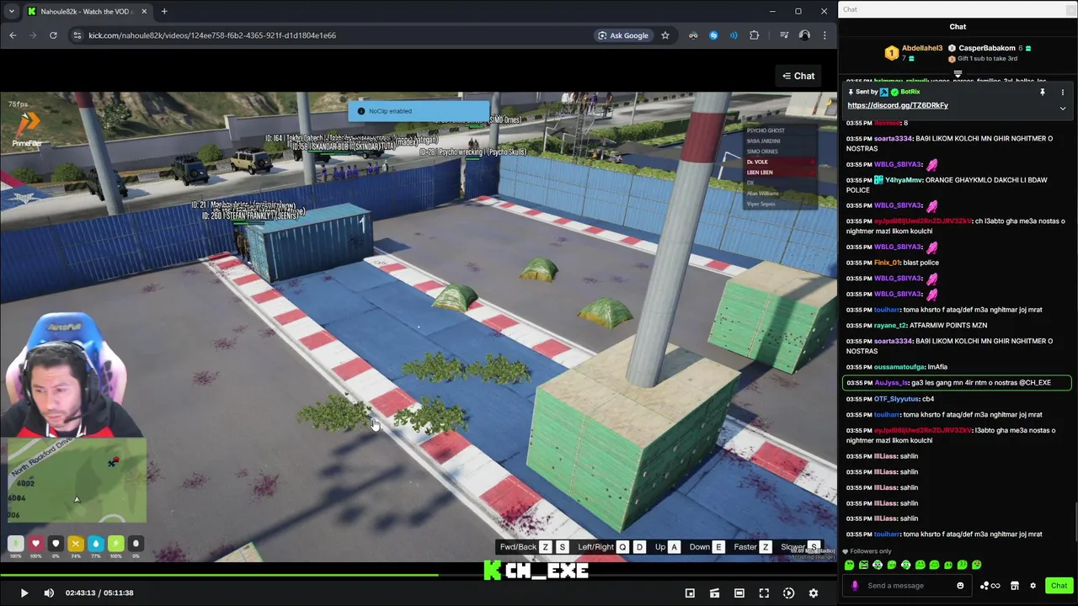Click the Followers only indicator
The height and width of the screenshot is (606, 1078).
click(867, 551)
